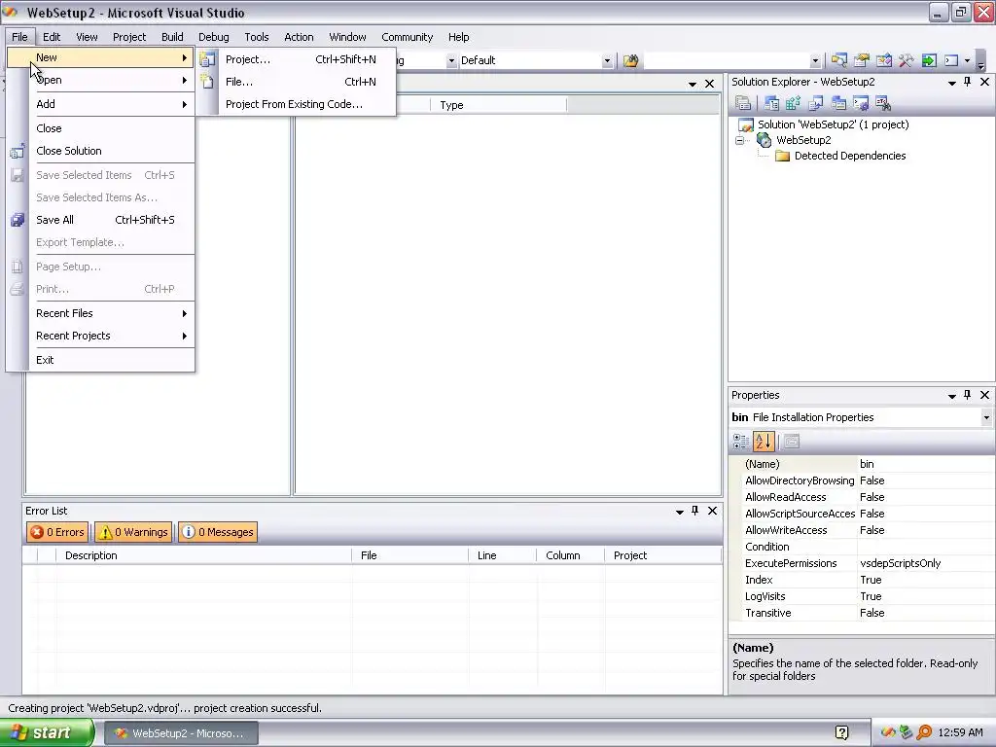This screenshot has height=747, width=996.
Task: Click the Object Browser toolbar icon
Action: pyautogui.click(x=883, y=60)
